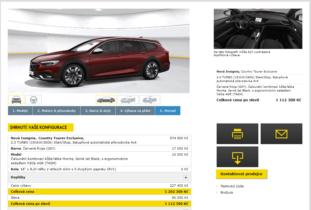Select the exterior front-view car icon
The height and width of the screenshot is (210, 311).
coord(16,100)
